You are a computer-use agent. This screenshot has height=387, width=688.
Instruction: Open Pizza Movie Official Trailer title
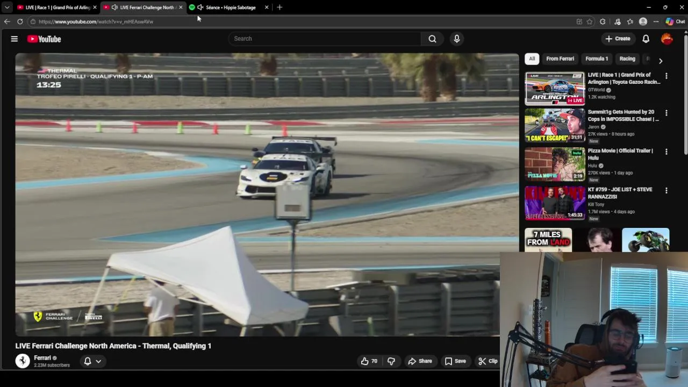pyautogui.click(x=620, y=154)
